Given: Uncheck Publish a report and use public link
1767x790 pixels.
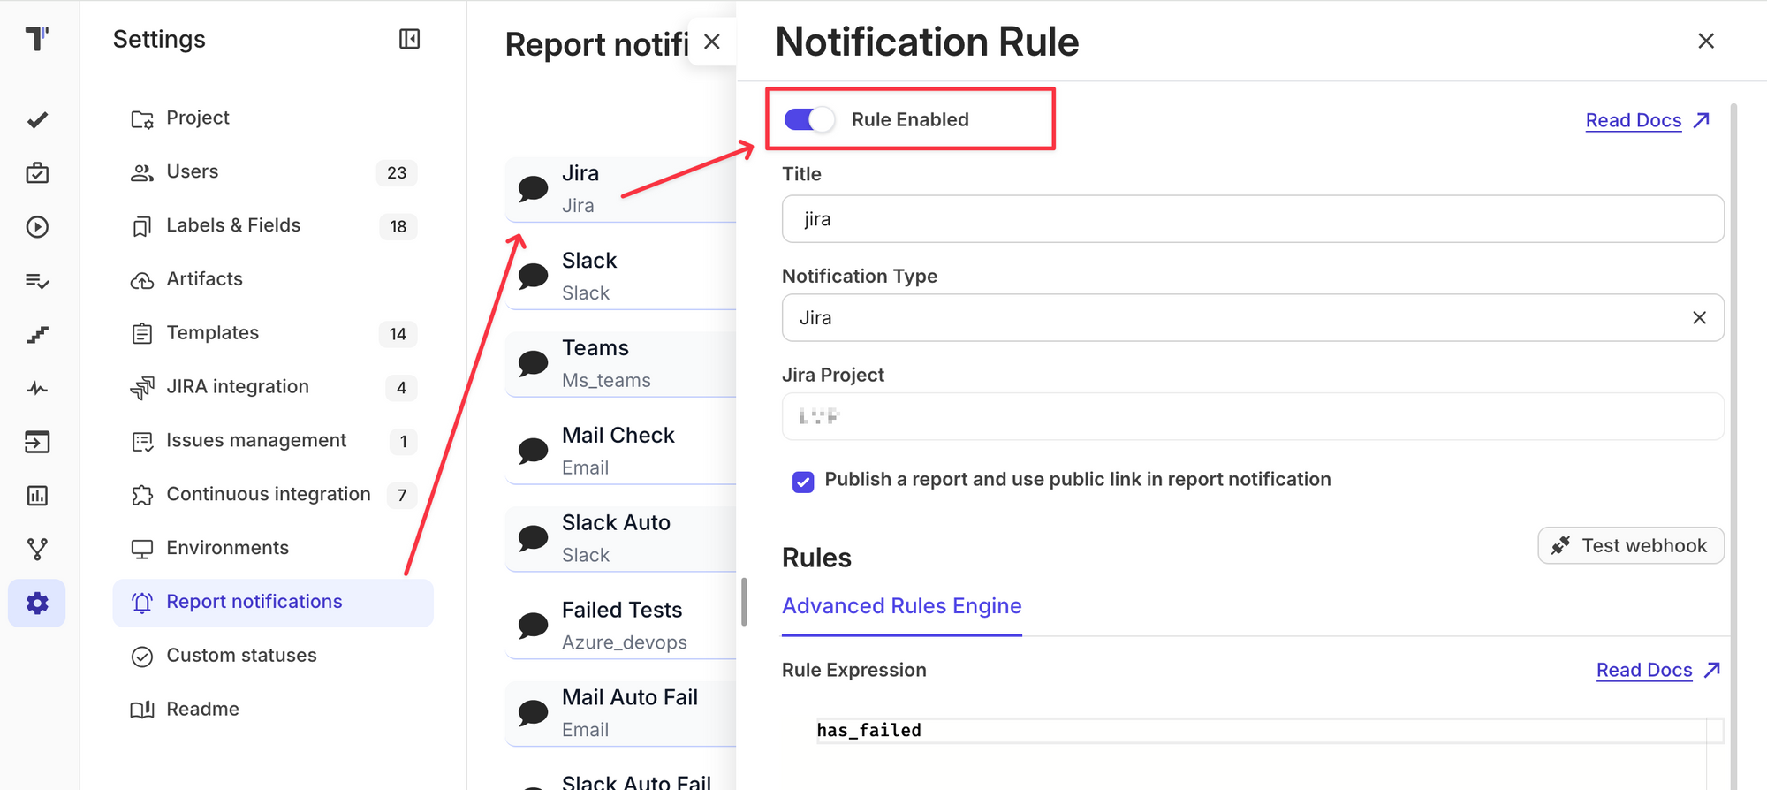Looking at the screenshot, I should 802,482.
